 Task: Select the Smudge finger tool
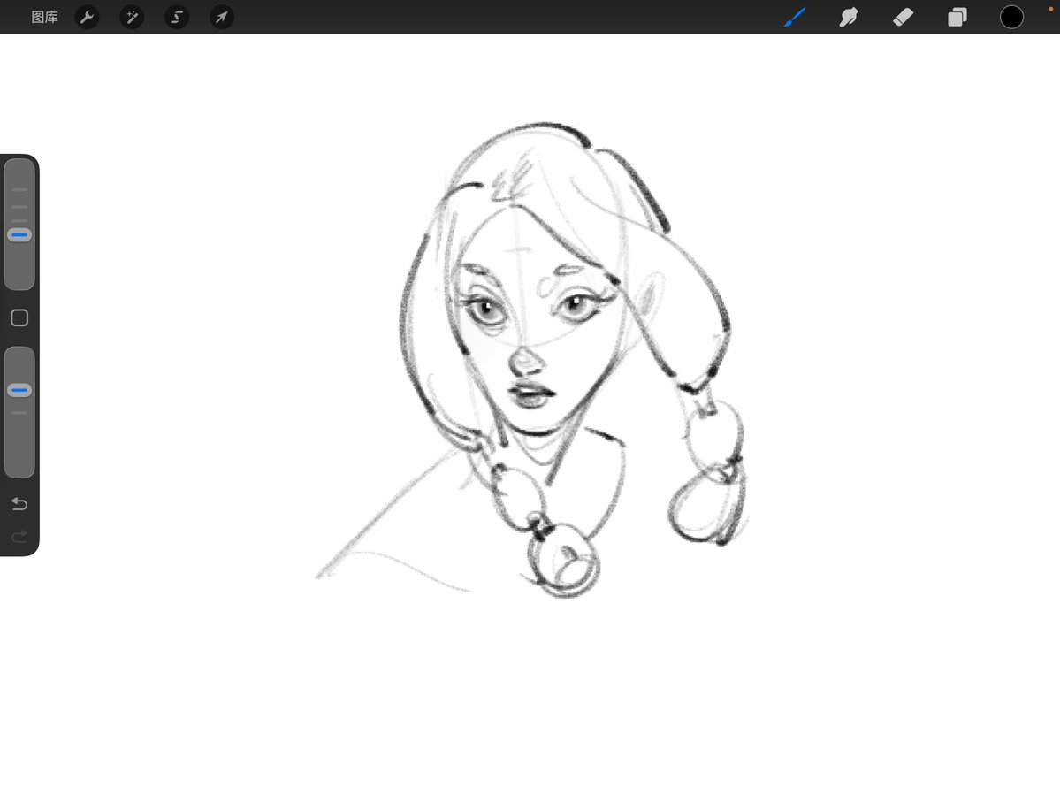[849, 17]
